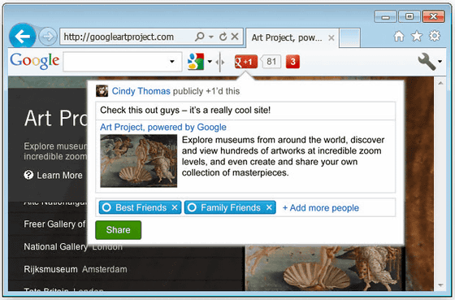Click the scrollbar up arrow

[440, 83]
